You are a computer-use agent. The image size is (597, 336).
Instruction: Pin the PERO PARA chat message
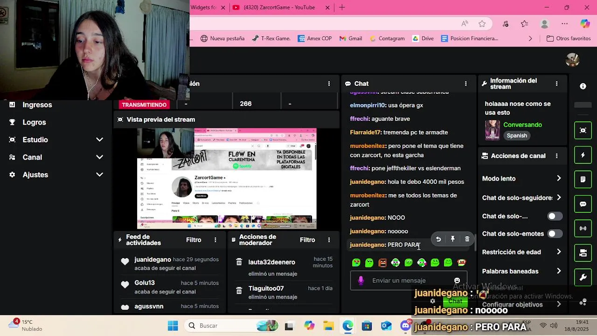coord(452,239)
